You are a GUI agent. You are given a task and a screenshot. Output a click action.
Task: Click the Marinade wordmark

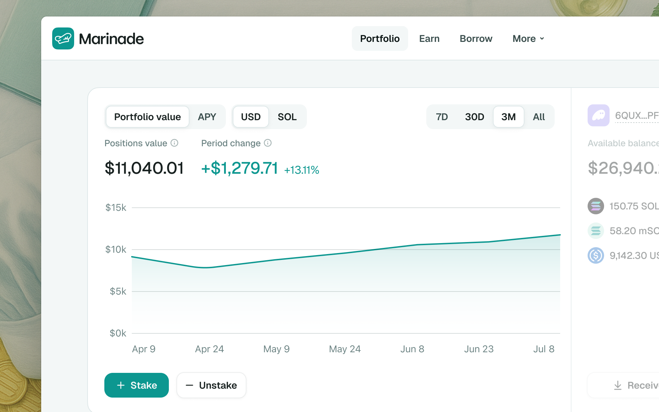[x=111, y=38]
